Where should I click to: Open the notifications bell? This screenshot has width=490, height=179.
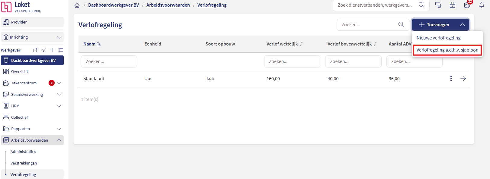click(x=482, y=5)
